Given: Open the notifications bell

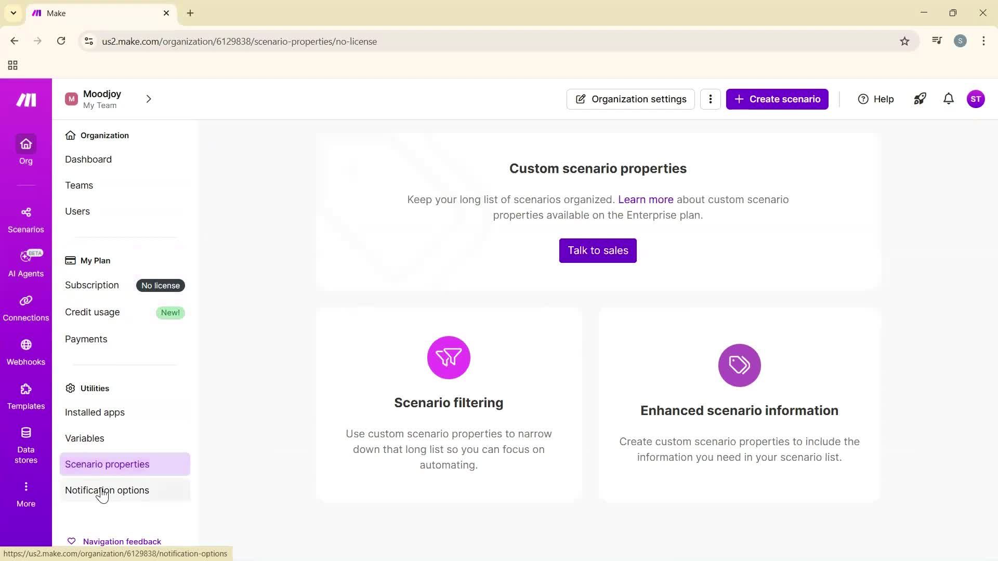Looking at the screenshot, I should (x=948, y=99).
